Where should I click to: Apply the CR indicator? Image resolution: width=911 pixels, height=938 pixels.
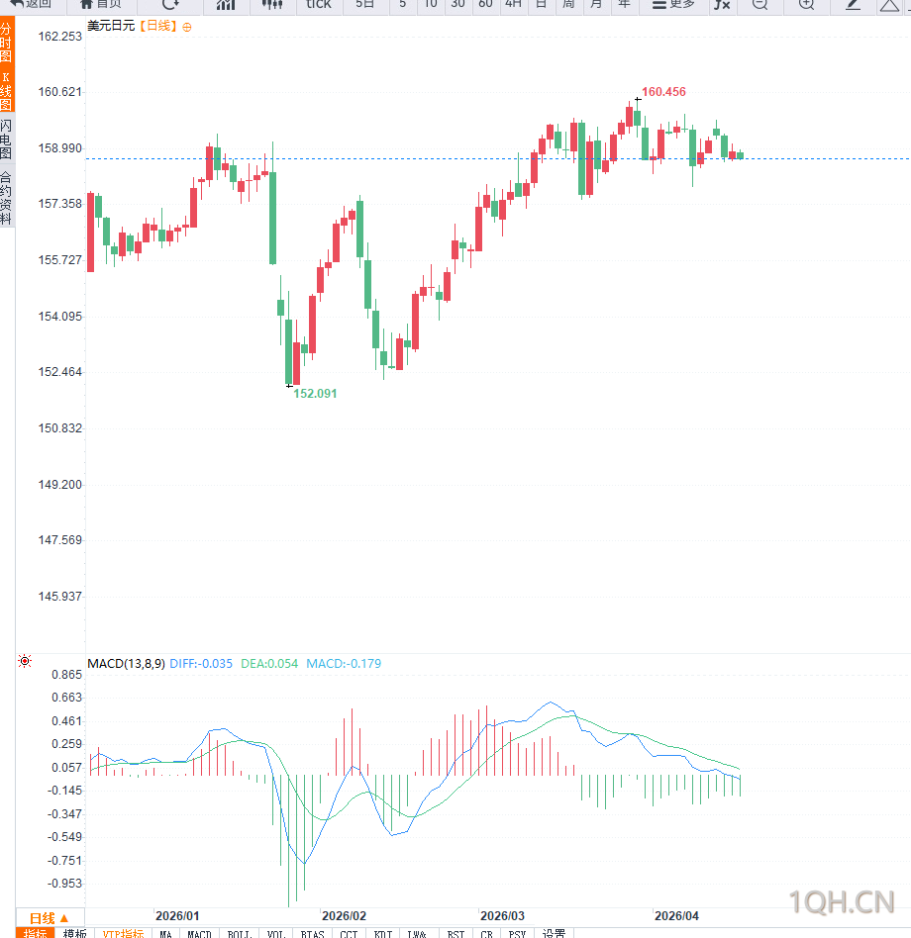[486, 933]
